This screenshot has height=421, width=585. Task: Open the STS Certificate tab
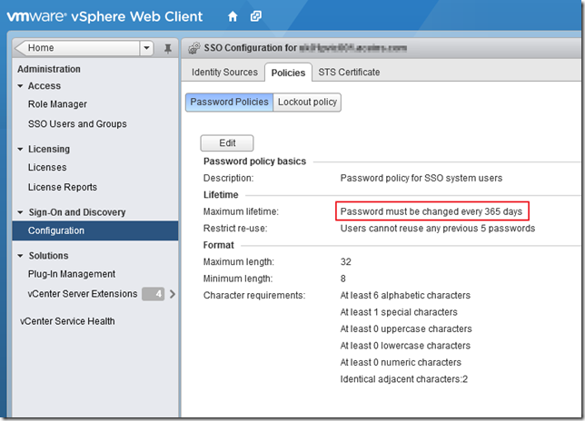click(x=349, y=73)
